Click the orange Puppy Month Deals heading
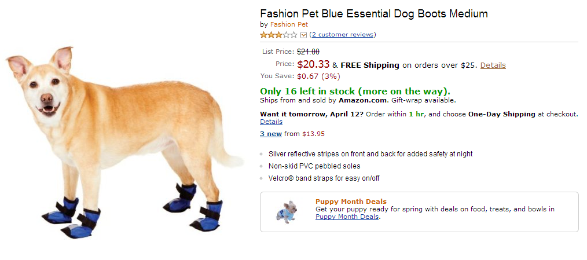Screen dimensions: 587x260 pos(351,202)
